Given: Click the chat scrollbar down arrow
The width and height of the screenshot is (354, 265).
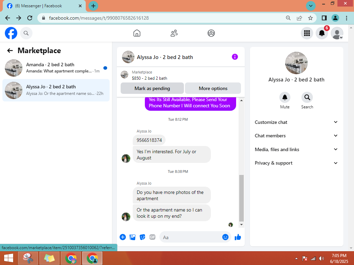Looking at the screenshot, I should [x=241, y=224].
